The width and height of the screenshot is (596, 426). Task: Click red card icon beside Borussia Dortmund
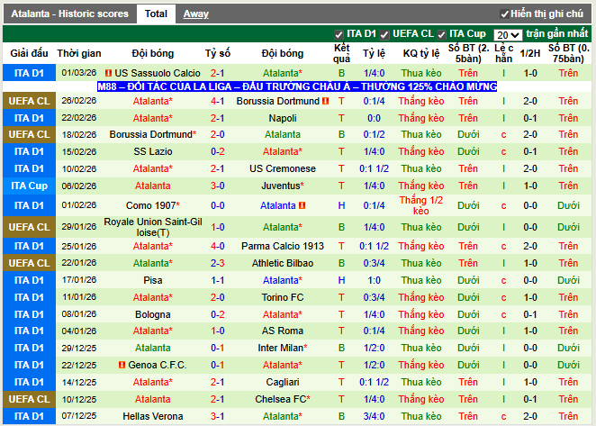325,101
